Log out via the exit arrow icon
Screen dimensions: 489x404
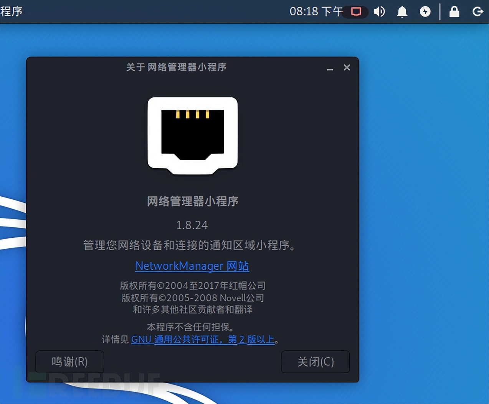pyautogui.click(x=477, y=11)
